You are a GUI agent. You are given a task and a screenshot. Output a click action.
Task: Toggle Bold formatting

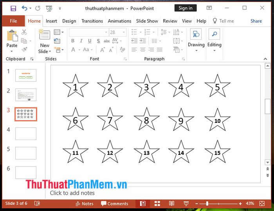click(x=72, y=41)
